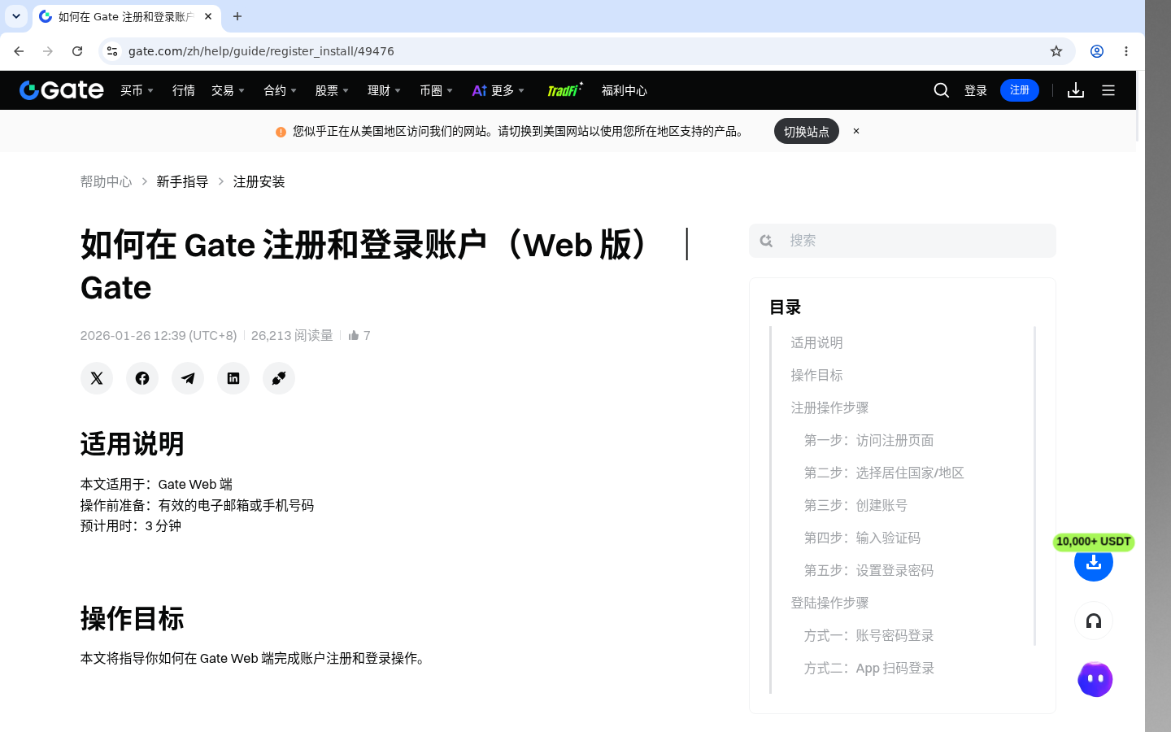
Task: Open the purple chatbot mascot icon
Action: coord(1095,679)
